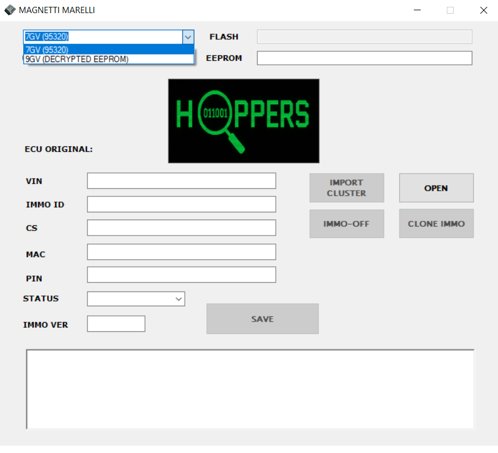Minimize the Magnetti Marelli window
This screenshot has height=453, width=498.
pyautogui.click(x=417, y=10)
